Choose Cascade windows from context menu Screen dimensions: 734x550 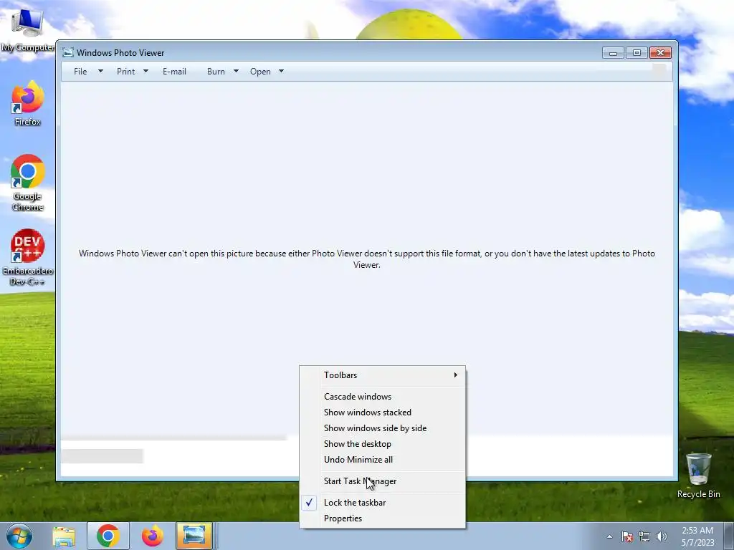(383, 397)
